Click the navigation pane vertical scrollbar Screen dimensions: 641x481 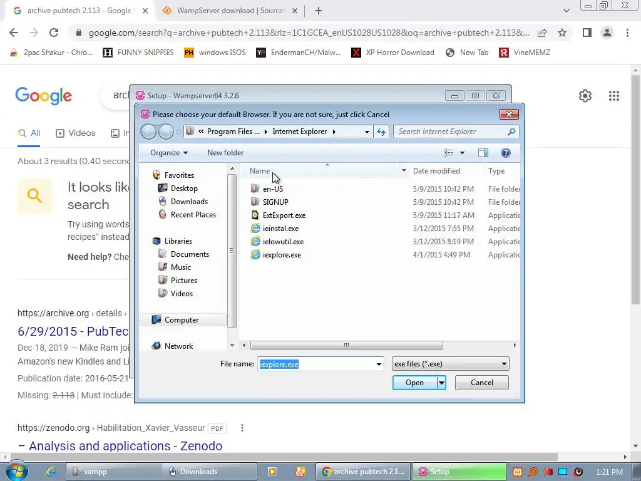[x=232, y=251]
